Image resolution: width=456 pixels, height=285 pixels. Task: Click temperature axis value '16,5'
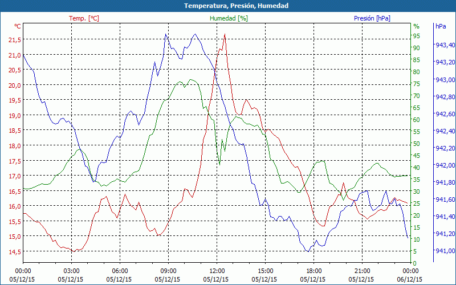(15, 191)
